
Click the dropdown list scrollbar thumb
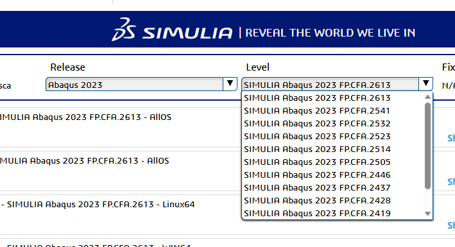427,146
